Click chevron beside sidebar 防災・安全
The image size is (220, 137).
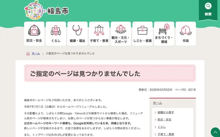[155, 120]
